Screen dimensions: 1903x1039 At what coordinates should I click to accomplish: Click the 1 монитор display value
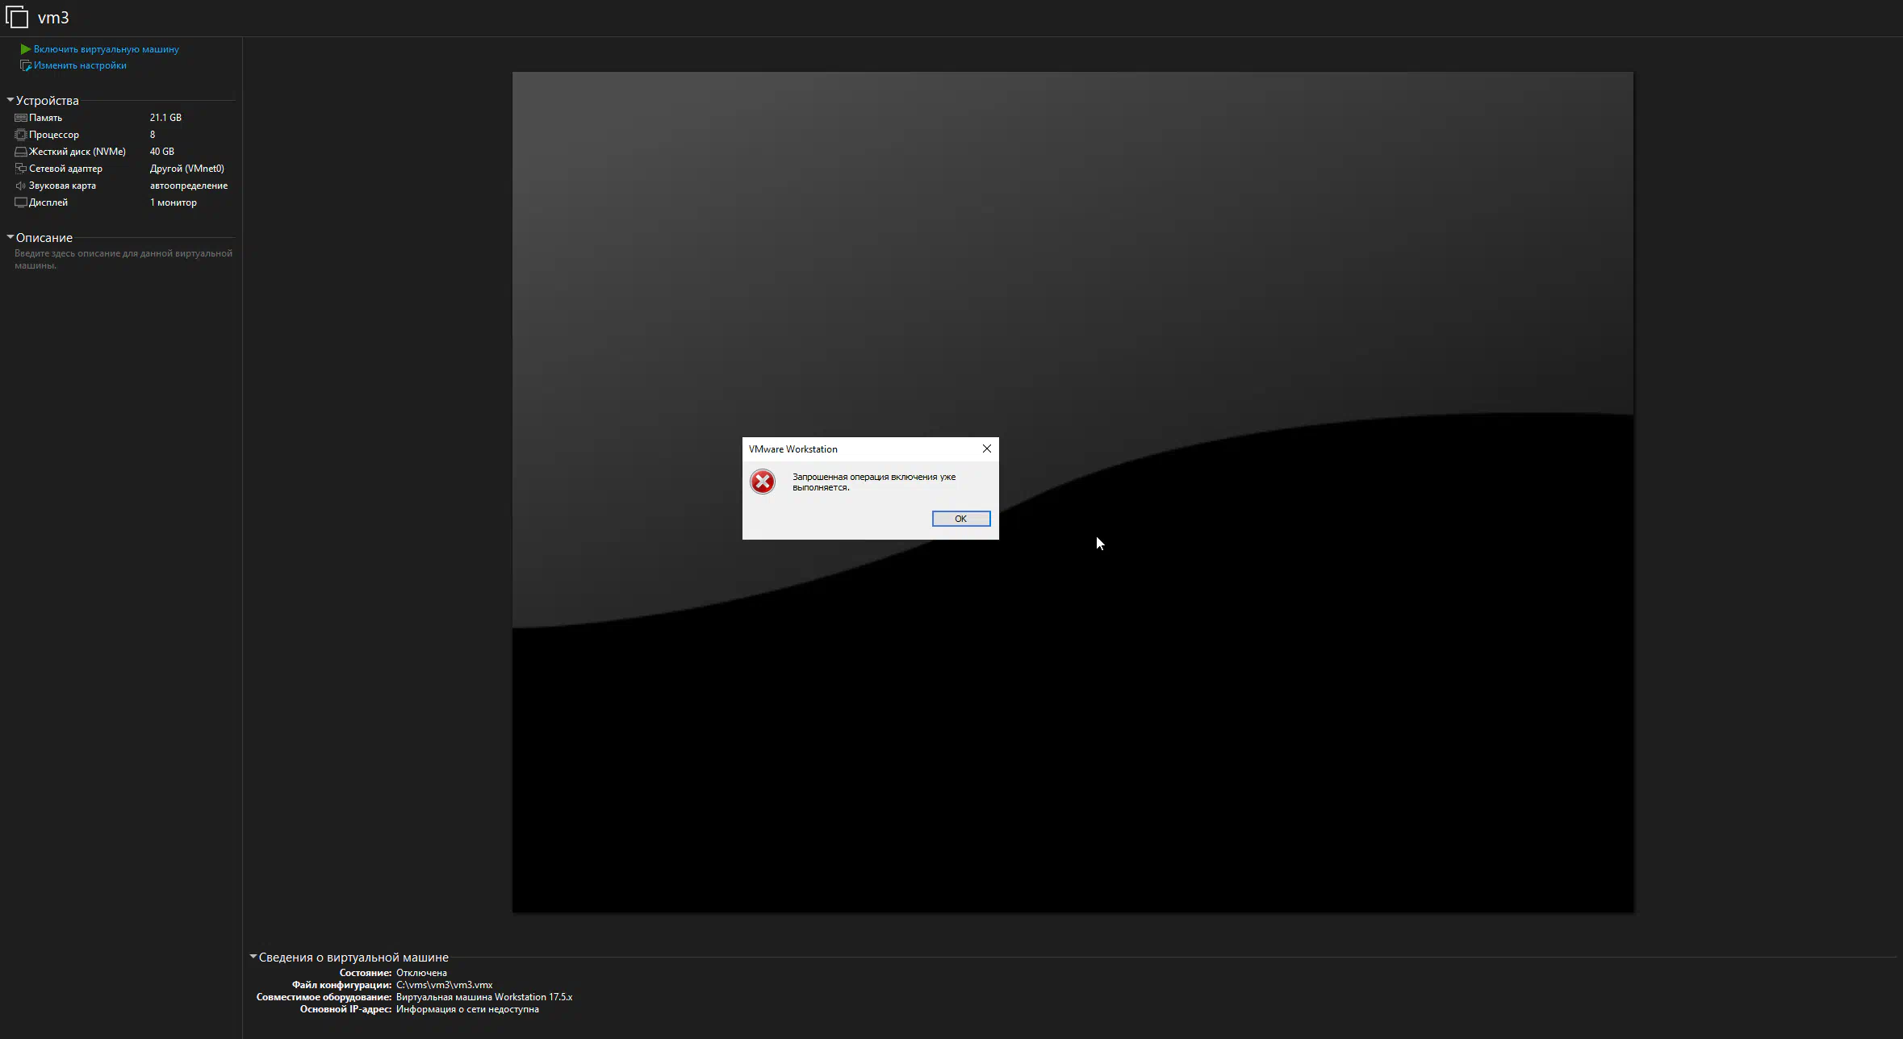(174, 202)
